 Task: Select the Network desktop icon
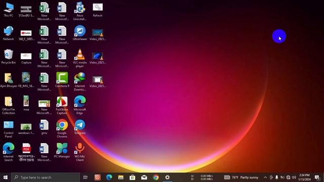pyautogui.click(x=9, y=33)
